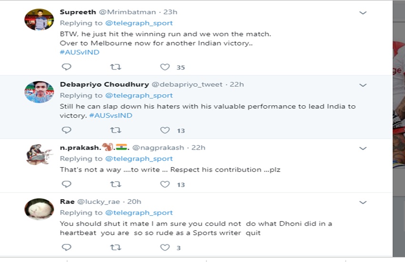Like Debapriyo Choudhury's tweet
The image size is (405, 262).
[165, 130]
